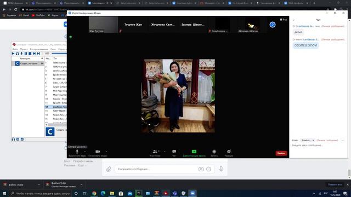Adjust the Soundpad playback position slider
Viewport: 351px width, 197px height.
59,54
